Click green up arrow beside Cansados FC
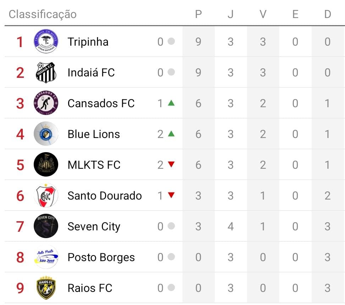345x305 pixels. (171, 103)
